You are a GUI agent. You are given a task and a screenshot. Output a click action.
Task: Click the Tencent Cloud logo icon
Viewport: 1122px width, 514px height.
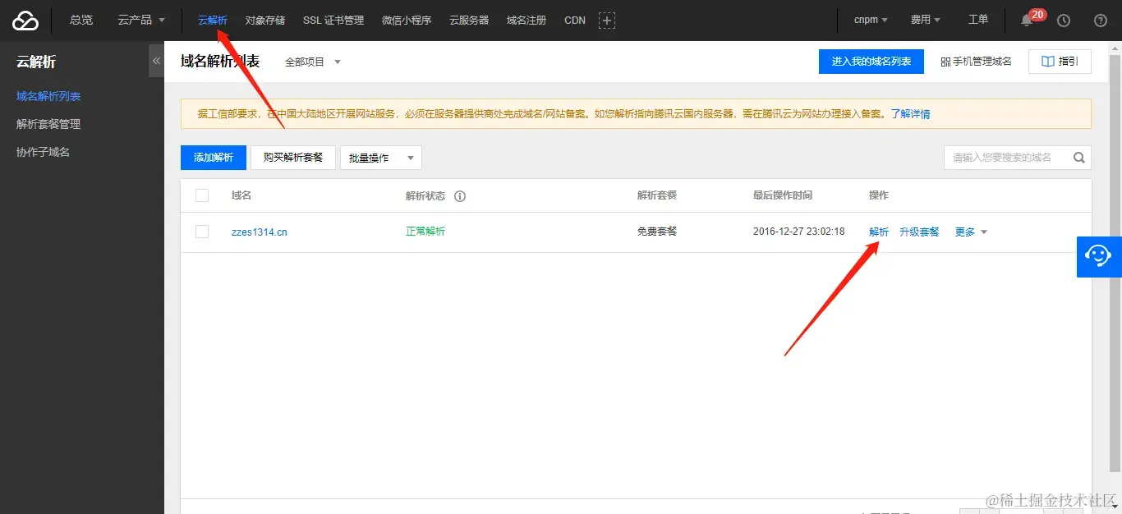[x=25, y=21]
